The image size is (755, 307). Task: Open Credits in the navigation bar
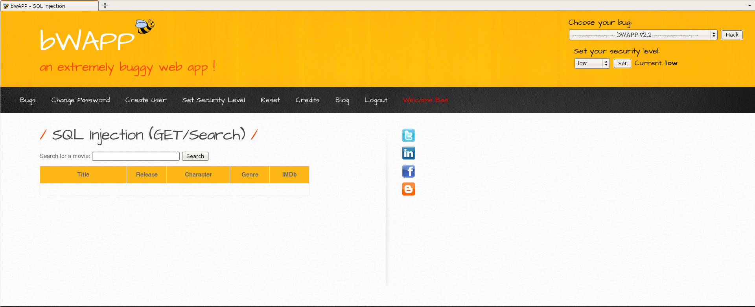pos(308,100)
